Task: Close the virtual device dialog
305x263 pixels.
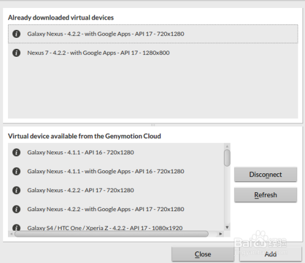Action: click(x=203, y=254)
